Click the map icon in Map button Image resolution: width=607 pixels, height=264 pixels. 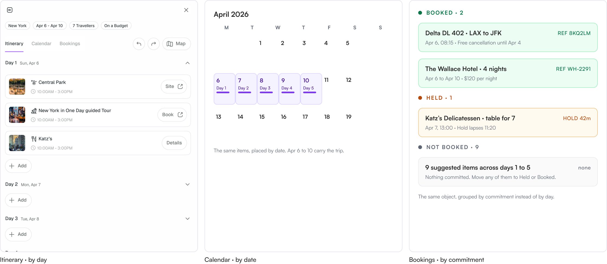170,44
